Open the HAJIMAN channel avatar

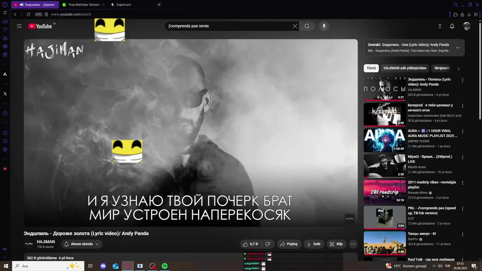click(29, 244)
